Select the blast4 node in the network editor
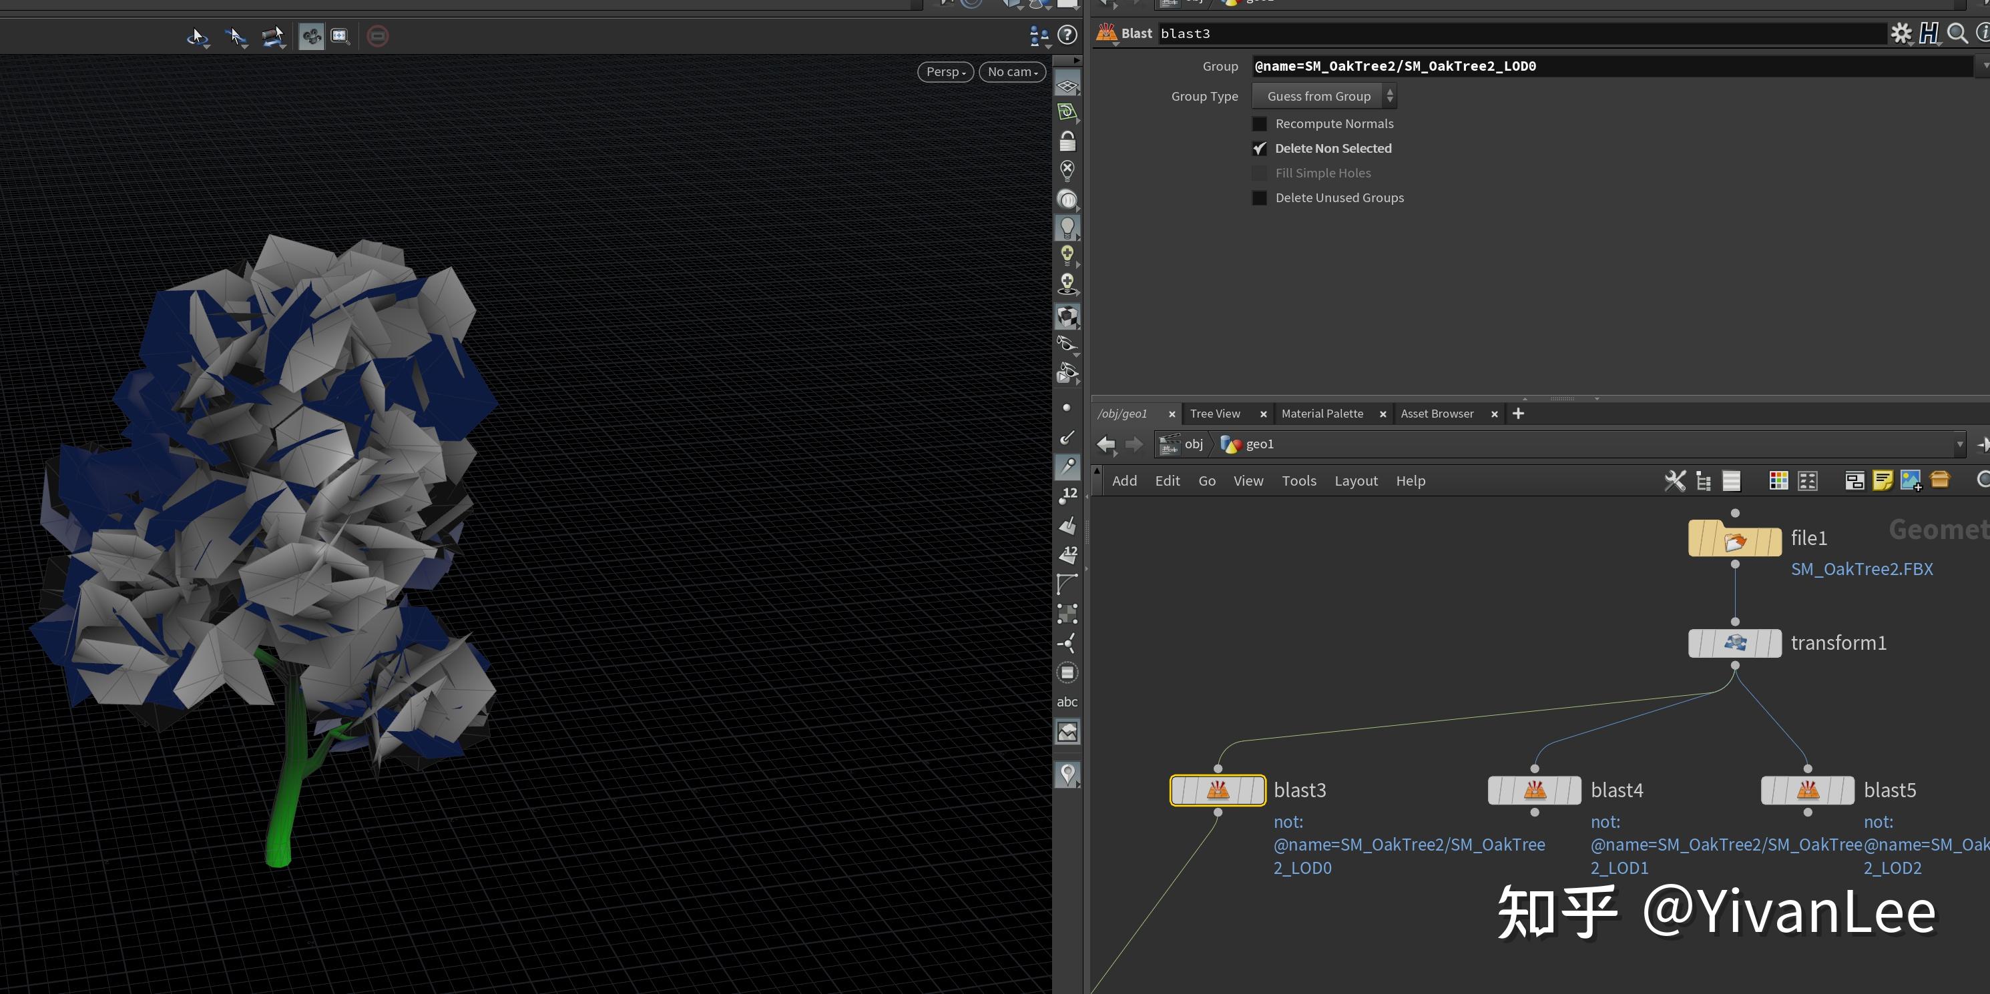The image size is (1990, 994). click(x=1534, y=791)
